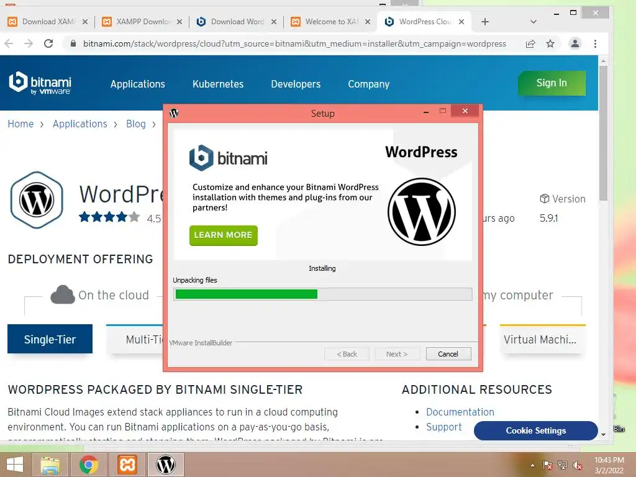This screenshot has width=636, height=477.
Task: Go to Blog breadcrumb link
Action: point(136,124)
